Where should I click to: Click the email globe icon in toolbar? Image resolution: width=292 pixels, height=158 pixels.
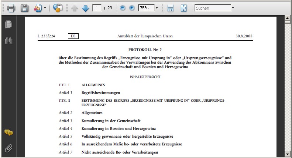(x=58, y=8)
